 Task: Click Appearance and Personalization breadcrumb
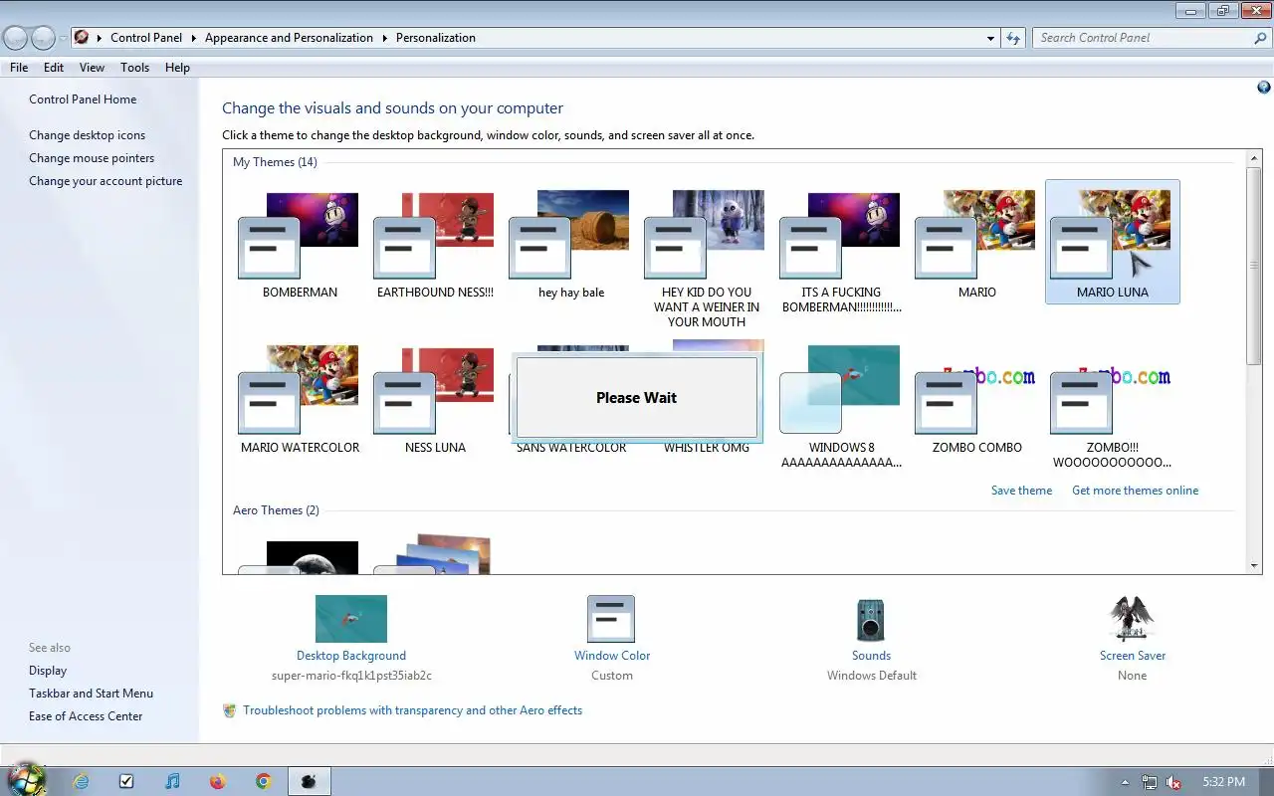[x=289, y=38]
